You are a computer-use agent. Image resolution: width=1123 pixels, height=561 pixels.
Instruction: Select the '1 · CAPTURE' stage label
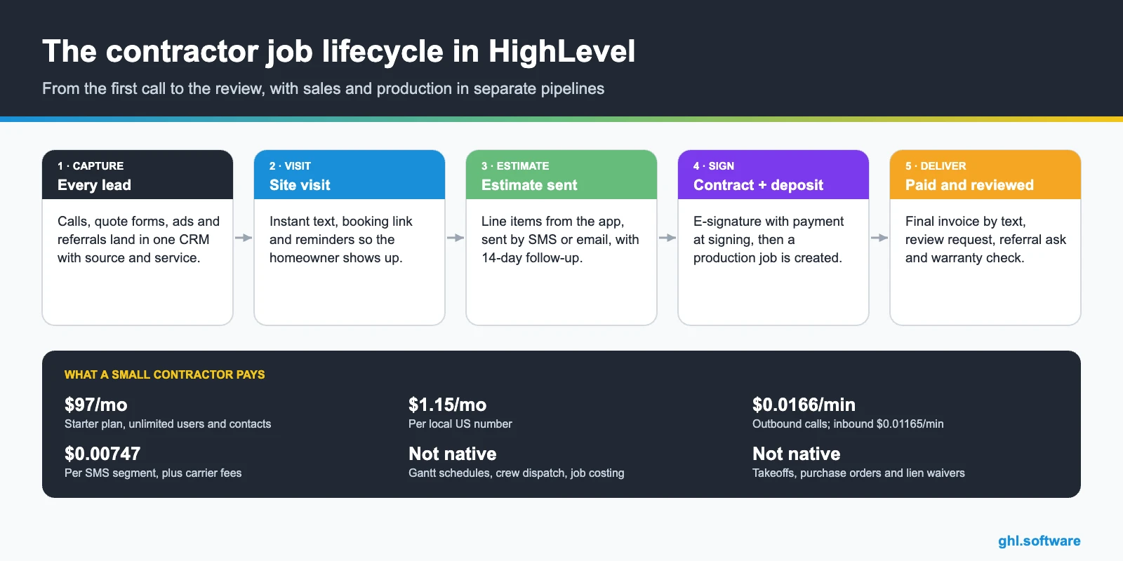(x=91, y=166)
